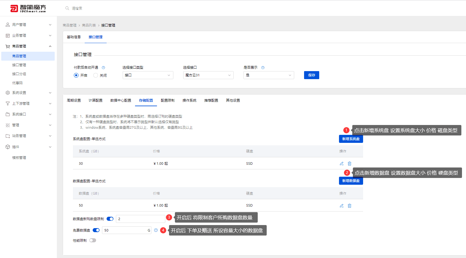The image size is (466, 258).
Task: Expand the 系统设置 menu
Action: pos(50,93)
